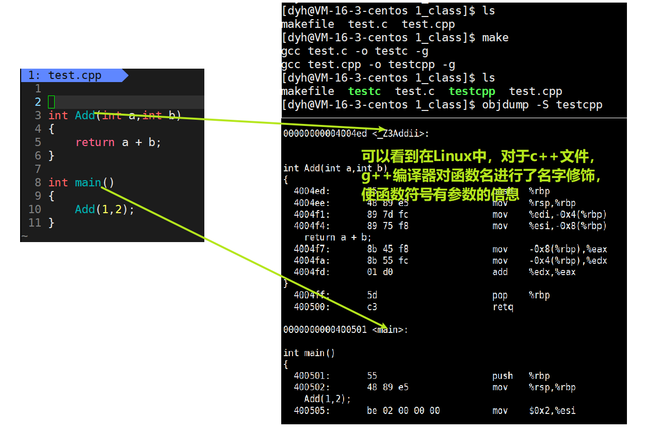Click "test.cpp" in the first ls output
Image resolution: width=645 pixels, height=431 pixels.
pos(428,24)
